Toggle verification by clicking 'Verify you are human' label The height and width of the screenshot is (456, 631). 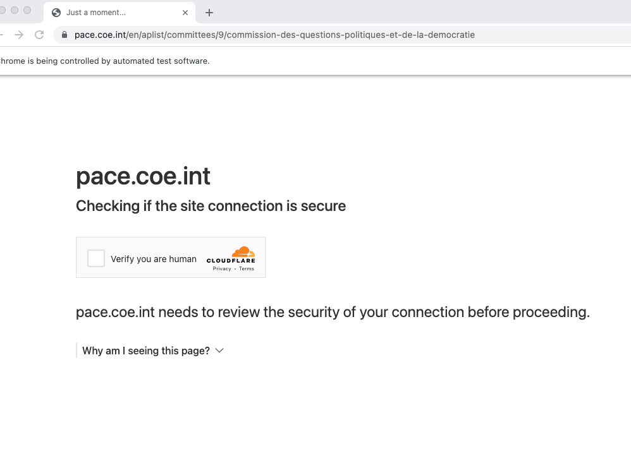coord(154,258)
